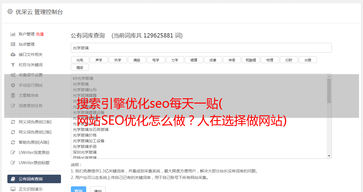Select the 铌酸锂 keyword tag

click(x=251, y=60)
